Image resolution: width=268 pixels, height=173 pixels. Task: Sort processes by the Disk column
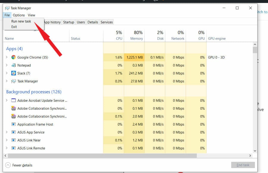click(x=155, y=35)
